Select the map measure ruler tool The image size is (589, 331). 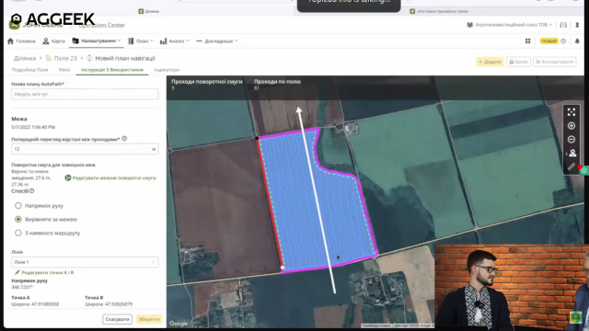[x=572, y=166]
